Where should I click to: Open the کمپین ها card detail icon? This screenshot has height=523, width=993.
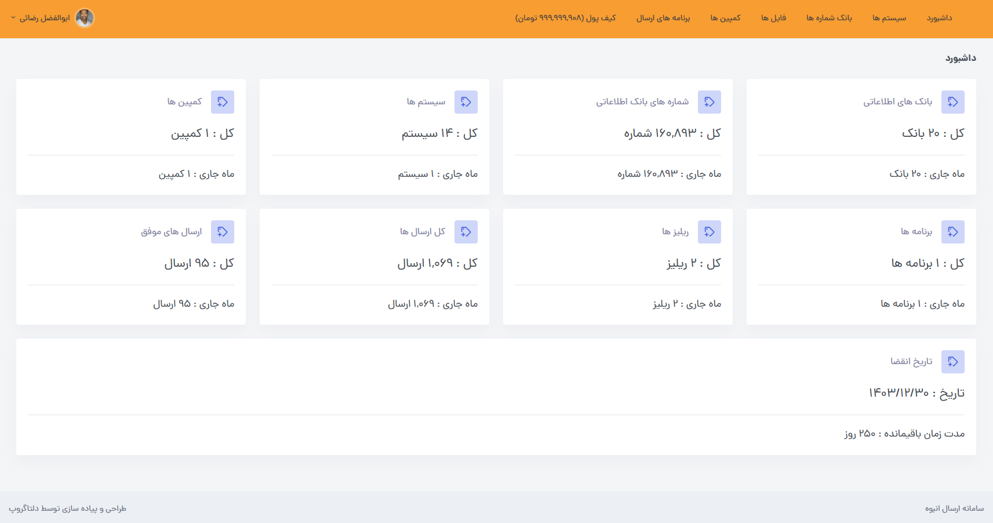pos(223,101)
